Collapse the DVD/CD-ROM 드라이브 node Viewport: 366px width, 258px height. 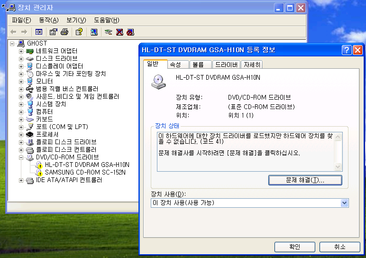pyautogui.click(x=21, y=157)
